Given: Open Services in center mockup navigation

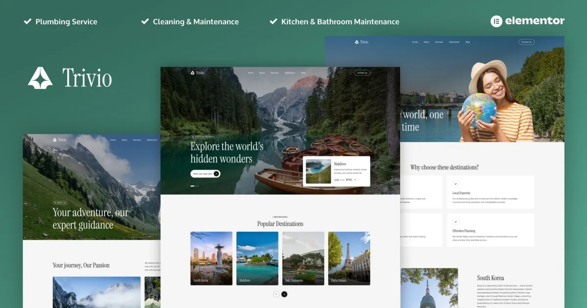Looking at the screenshot, I should coord(275,73).
